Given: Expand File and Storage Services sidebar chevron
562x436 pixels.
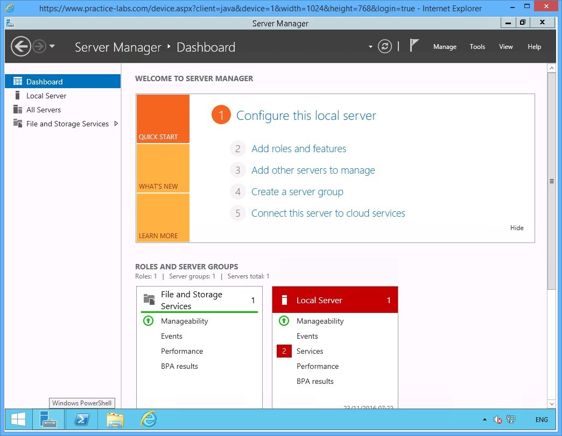Looking at the screenshot, I should (x=116, y=123).
